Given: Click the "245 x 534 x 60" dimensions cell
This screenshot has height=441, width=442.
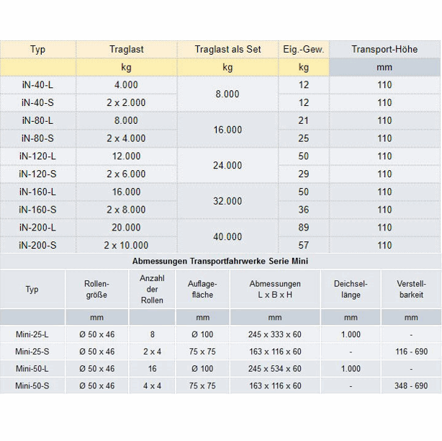Looking at the screenshot, I should point(275,369).
